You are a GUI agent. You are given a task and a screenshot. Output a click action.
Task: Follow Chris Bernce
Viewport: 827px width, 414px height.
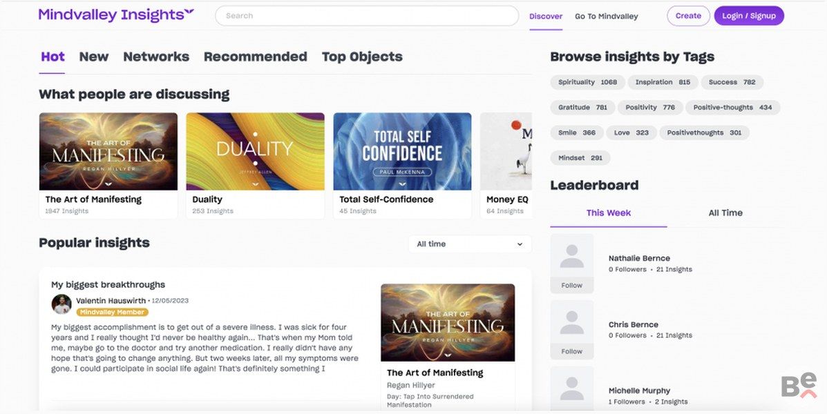click(572, 351)
